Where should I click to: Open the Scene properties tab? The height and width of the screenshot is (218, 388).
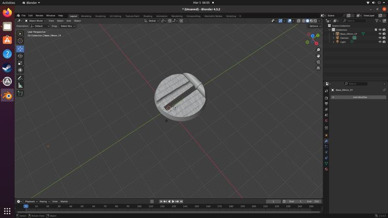click(x=326, y=115)
